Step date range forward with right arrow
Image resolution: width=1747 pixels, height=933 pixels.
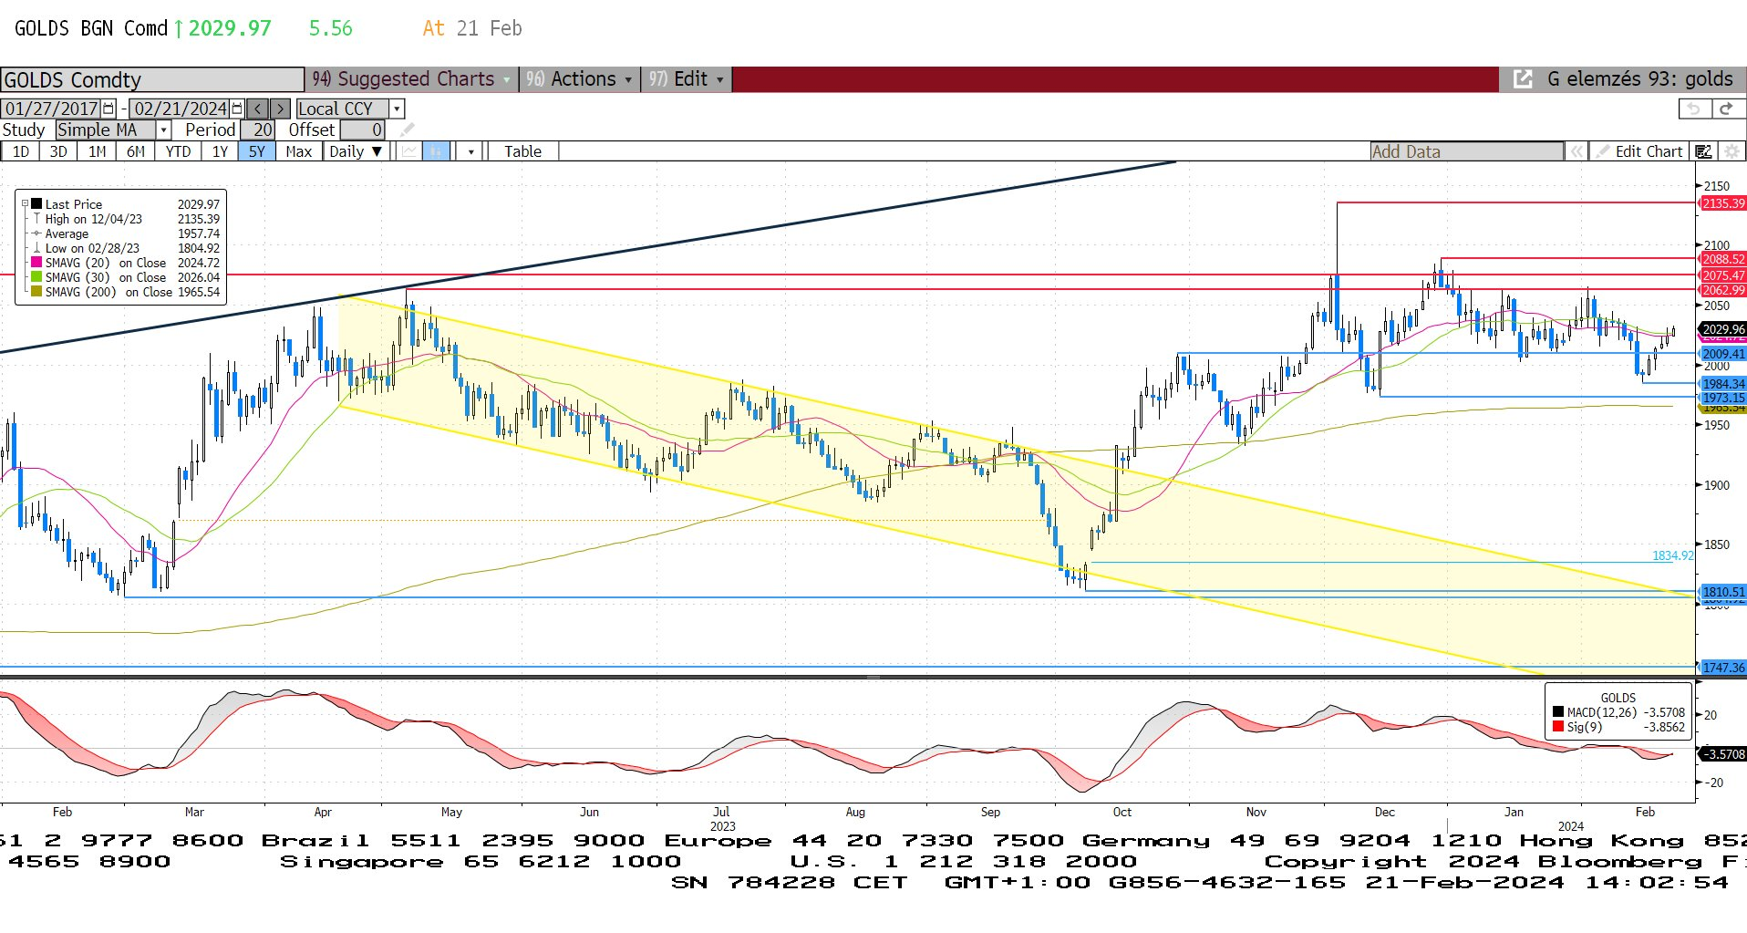[x=281, y=109]
